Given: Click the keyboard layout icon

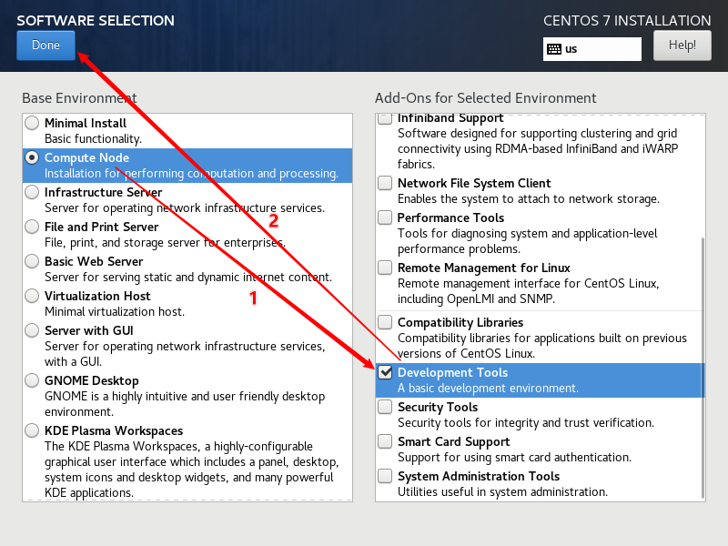Looking at the screenshot, I should 553,49.
